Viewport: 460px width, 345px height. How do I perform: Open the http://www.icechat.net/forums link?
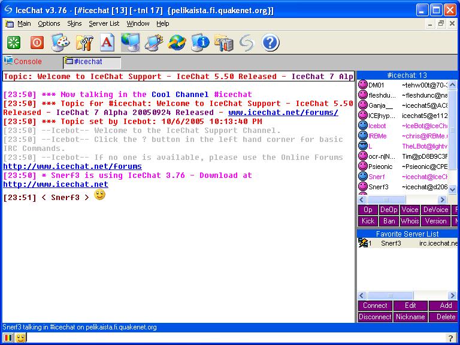click(72, 167)
